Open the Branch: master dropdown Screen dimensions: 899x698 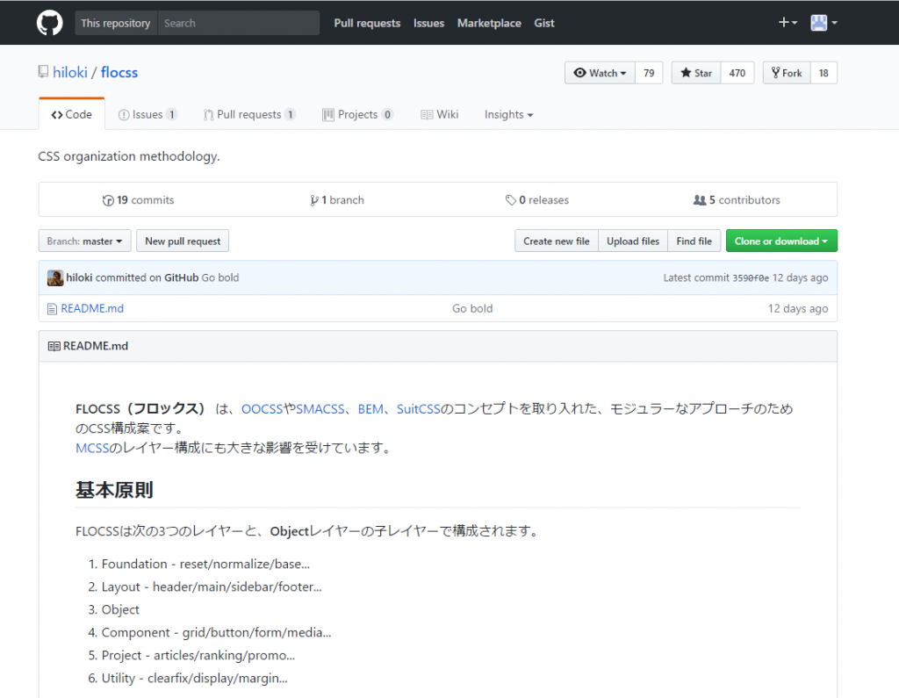tap(84, 240)
